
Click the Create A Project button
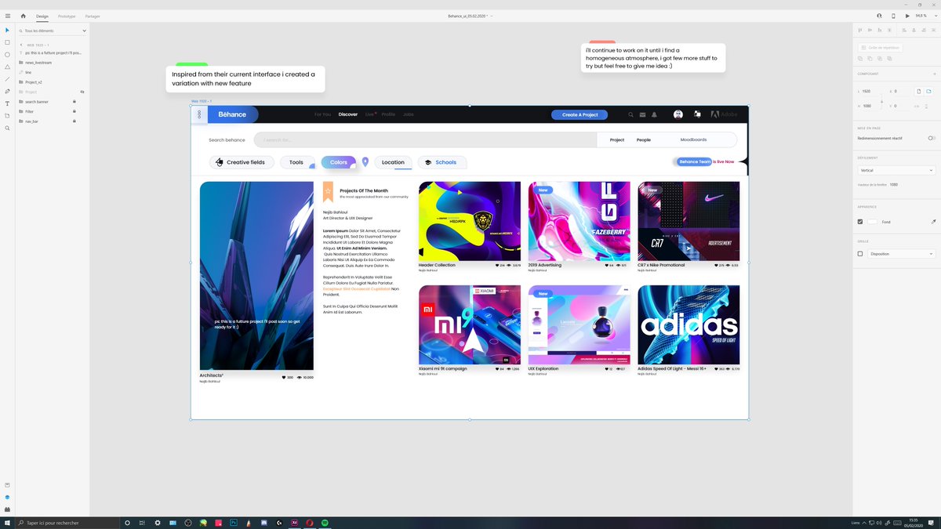point(579,114)
